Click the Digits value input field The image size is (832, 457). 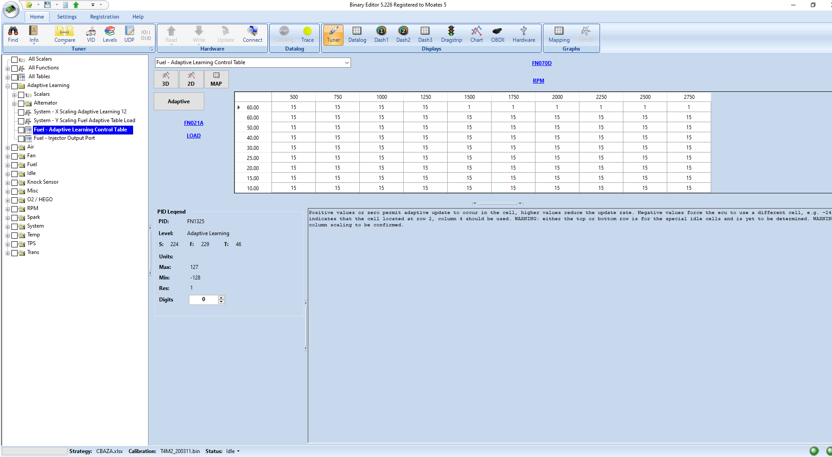click(x=203, y=300)
